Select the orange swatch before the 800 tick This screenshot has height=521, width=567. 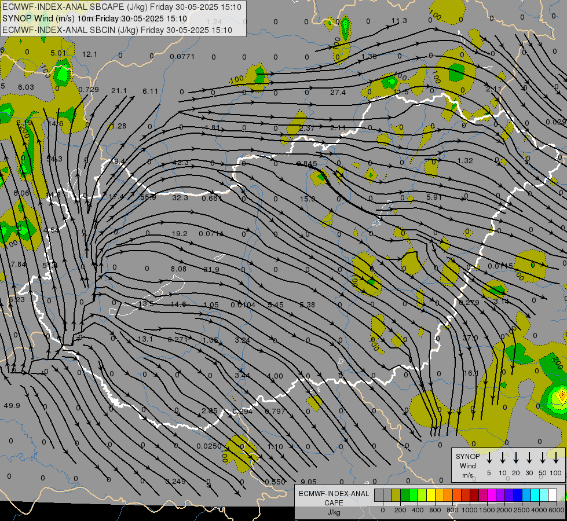click(448, 496)
